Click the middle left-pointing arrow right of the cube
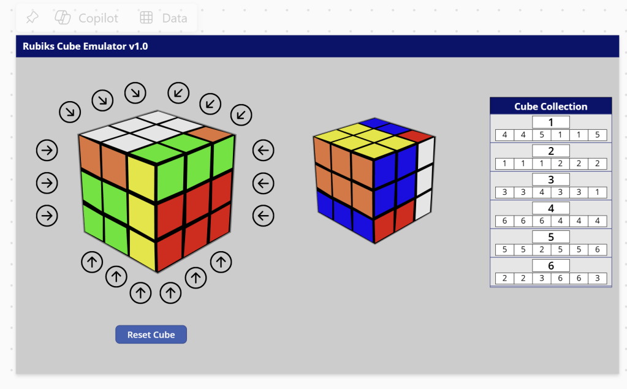 (x=263, y=183)
